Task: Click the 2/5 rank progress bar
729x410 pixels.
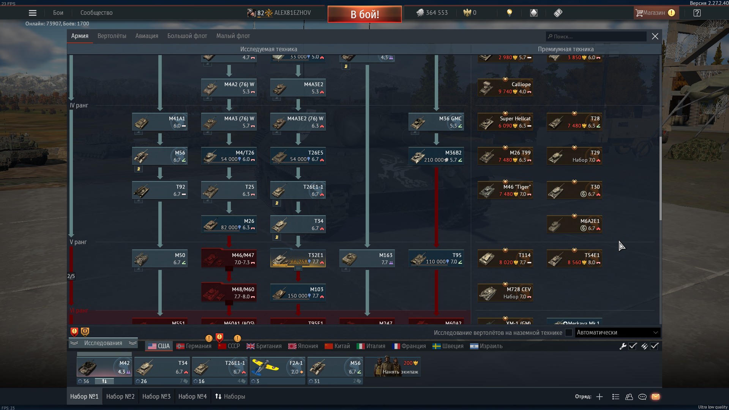Action: (71, 276)
